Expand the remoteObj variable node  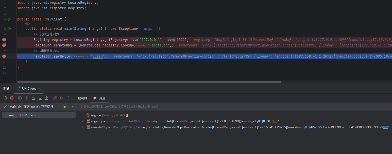click(83, 127)
